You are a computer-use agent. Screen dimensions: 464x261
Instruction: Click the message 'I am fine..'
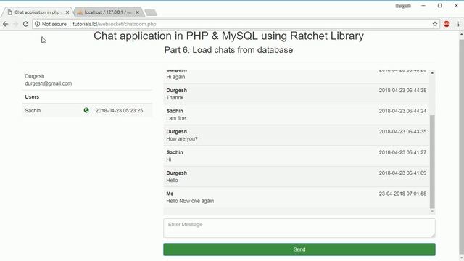click(x=177, y=118)
